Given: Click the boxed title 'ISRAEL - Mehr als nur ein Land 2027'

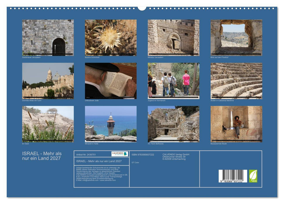Looking at the screenshot, I should click(99, 161).
